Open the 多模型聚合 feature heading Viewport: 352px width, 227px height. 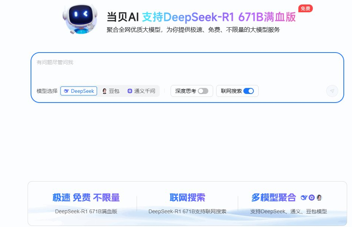tap(274, 198)
